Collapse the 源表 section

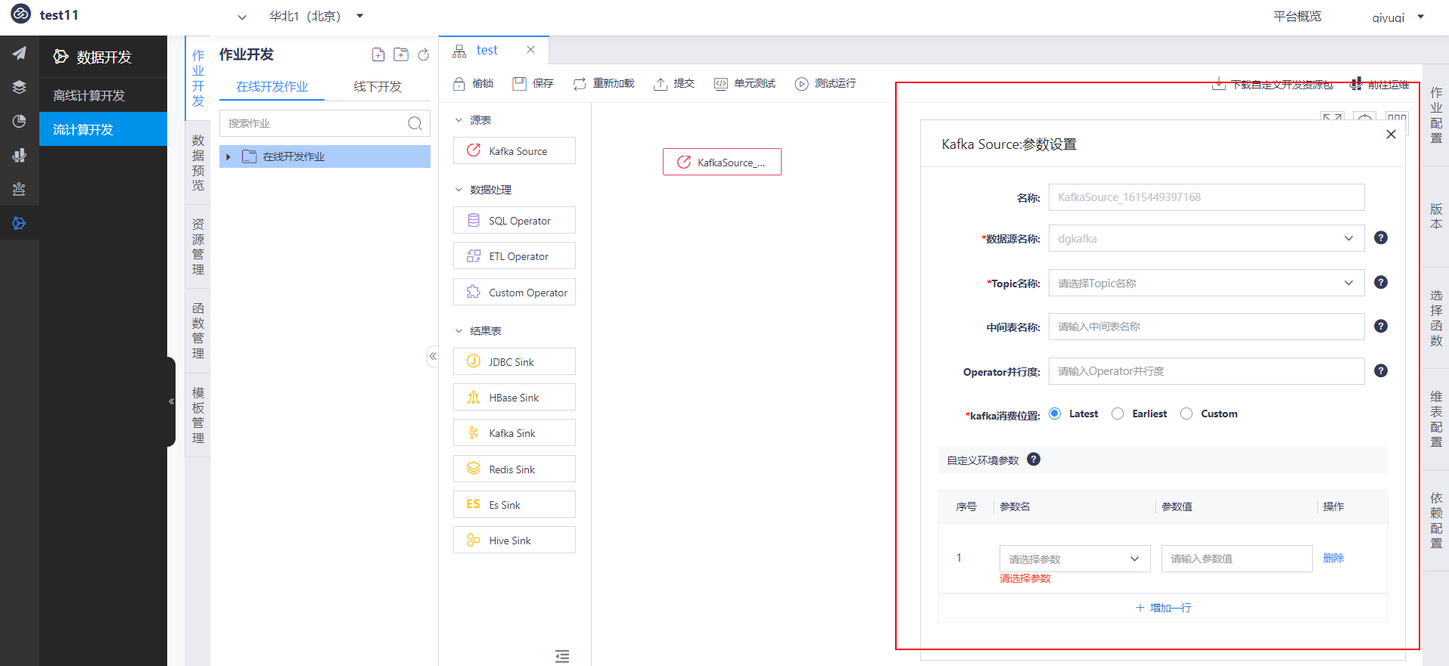coord(459,120)
